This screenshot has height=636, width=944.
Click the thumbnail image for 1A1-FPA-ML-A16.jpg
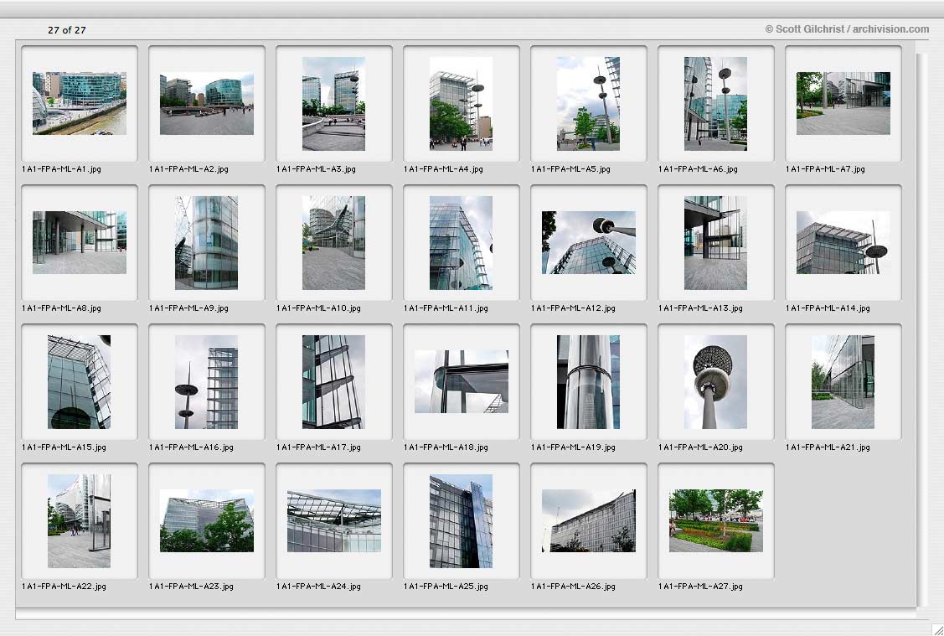(x=207, y=382)
